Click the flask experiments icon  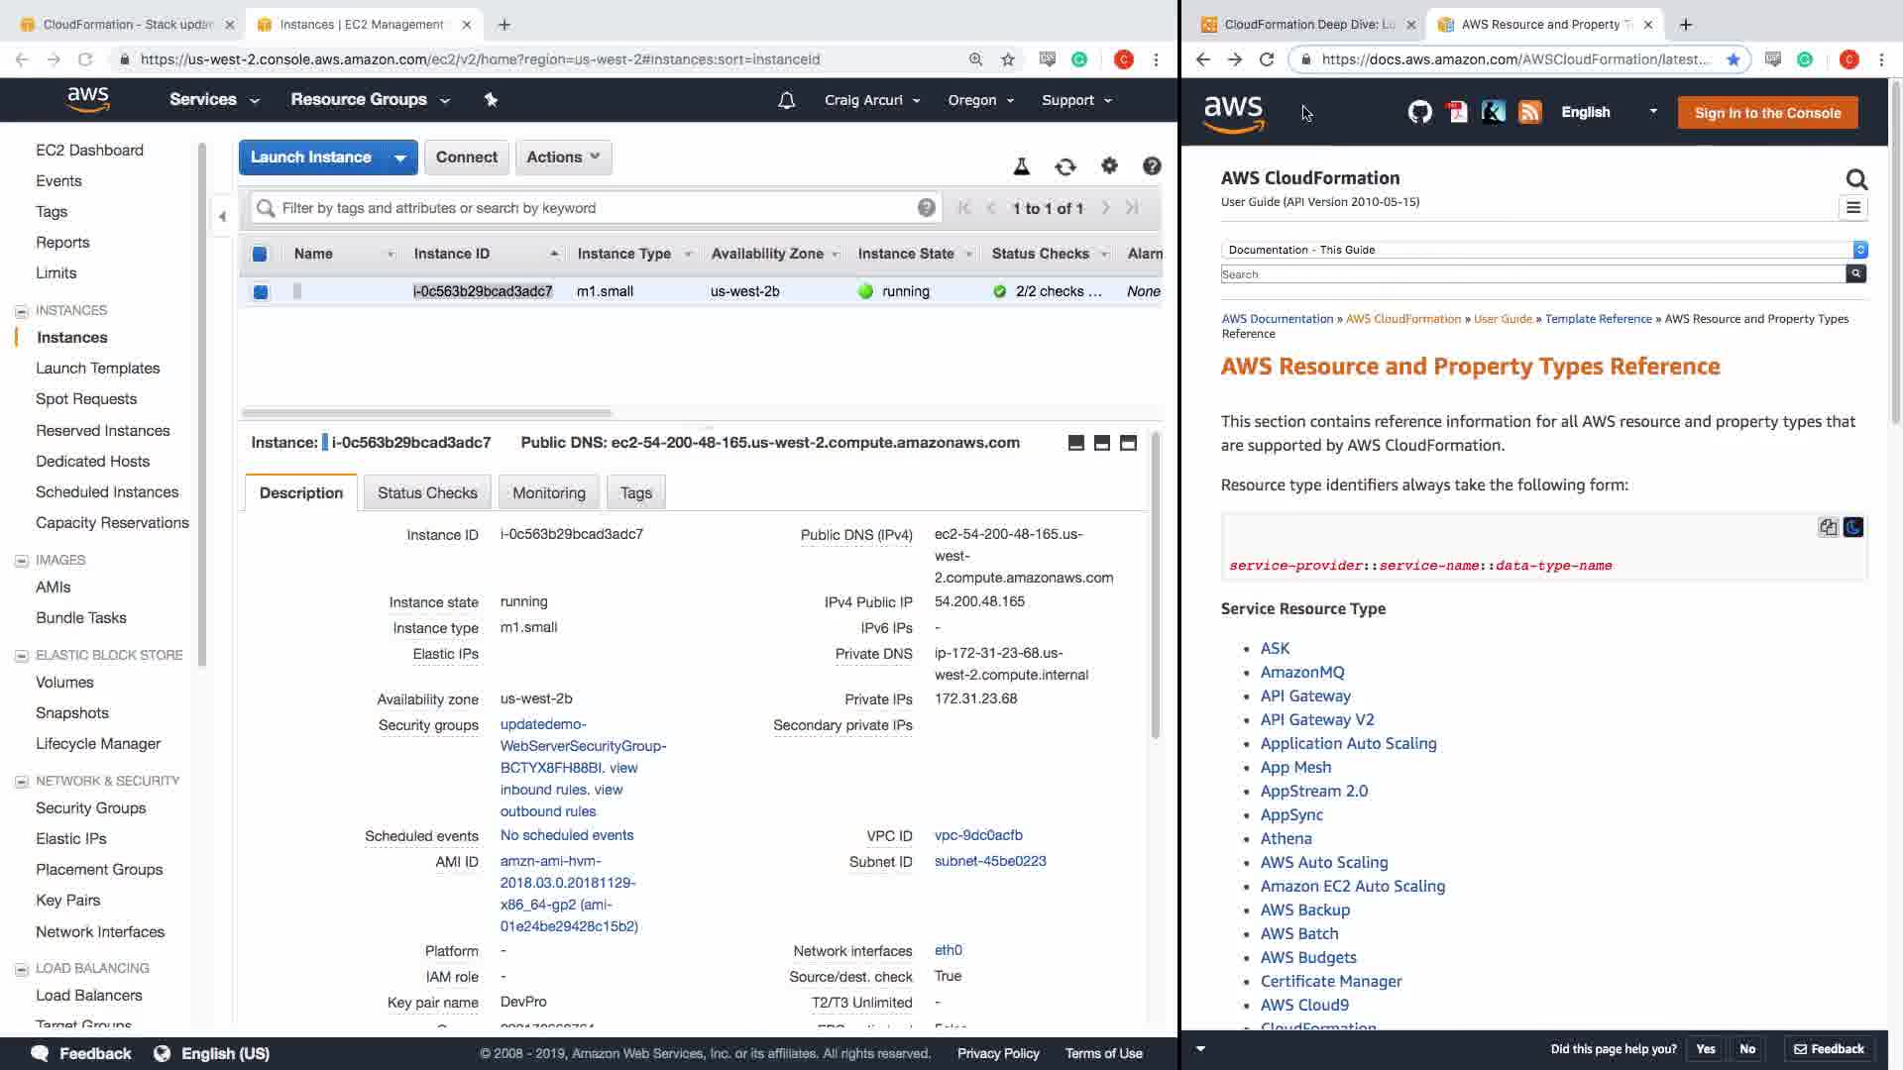tap(1022, 166)
